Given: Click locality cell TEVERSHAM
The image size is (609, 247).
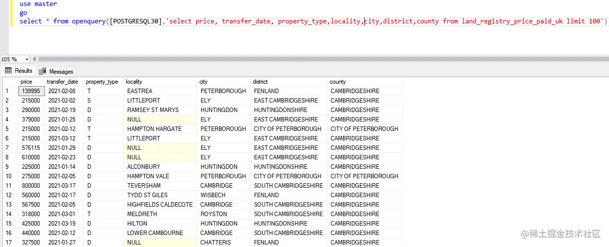Looking at the screenshot, I should coord(160,186).
